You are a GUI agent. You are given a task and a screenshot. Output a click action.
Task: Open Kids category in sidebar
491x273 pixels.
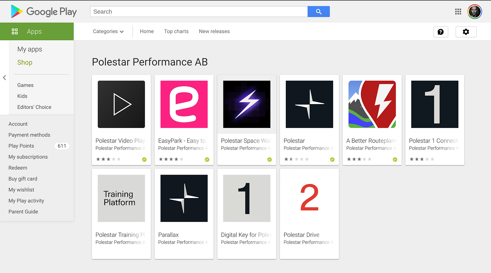coord(22,96)
